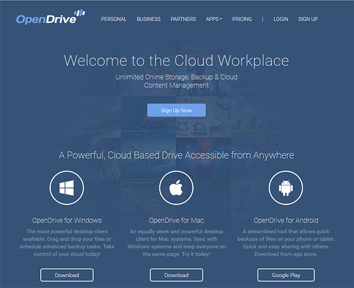The width and height of the screenshot is (354, 288).
Task: Click SIGN UP in the navigation
Action: [308, 19]
